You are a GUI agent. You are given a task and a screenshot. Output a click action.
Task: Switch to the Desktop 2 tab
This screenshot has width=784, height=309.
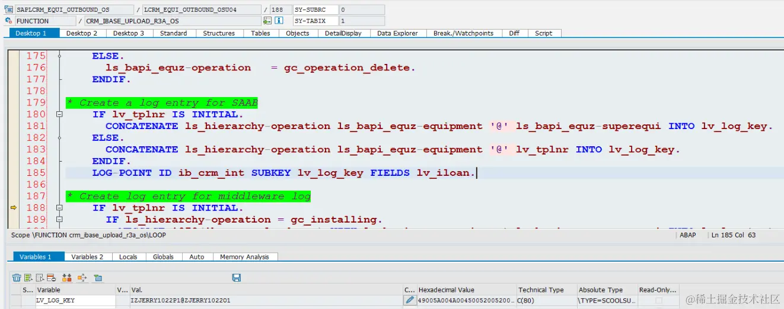point(82,33)
